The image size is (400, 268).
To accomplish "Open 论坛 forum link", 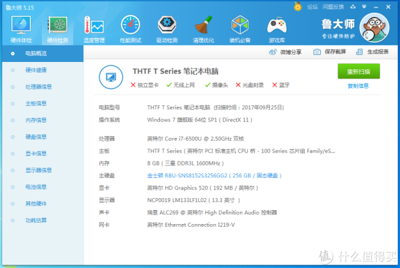I will tap(312, 7).
